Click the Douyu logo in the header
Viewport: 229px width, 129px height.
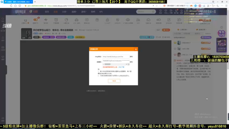click(33, 12)
